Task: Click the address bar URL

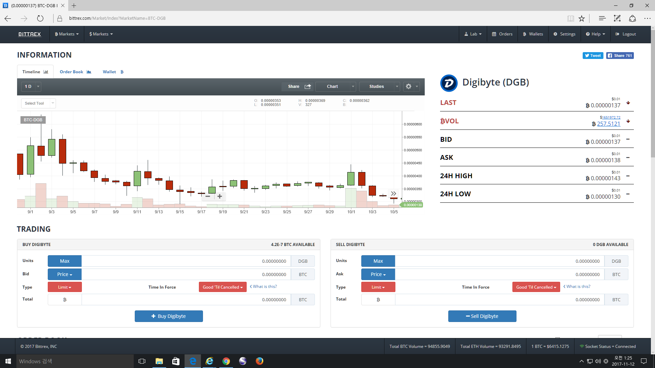Action: tap(117, 18)
